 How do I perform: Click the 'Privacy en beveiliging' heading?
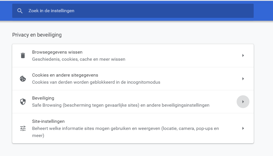point(37,35)
